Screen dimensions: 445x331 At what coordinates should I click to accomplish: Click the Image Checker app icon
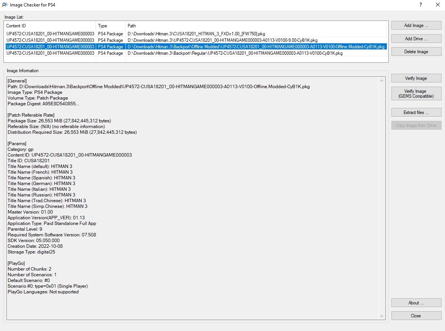click(5, 5)
